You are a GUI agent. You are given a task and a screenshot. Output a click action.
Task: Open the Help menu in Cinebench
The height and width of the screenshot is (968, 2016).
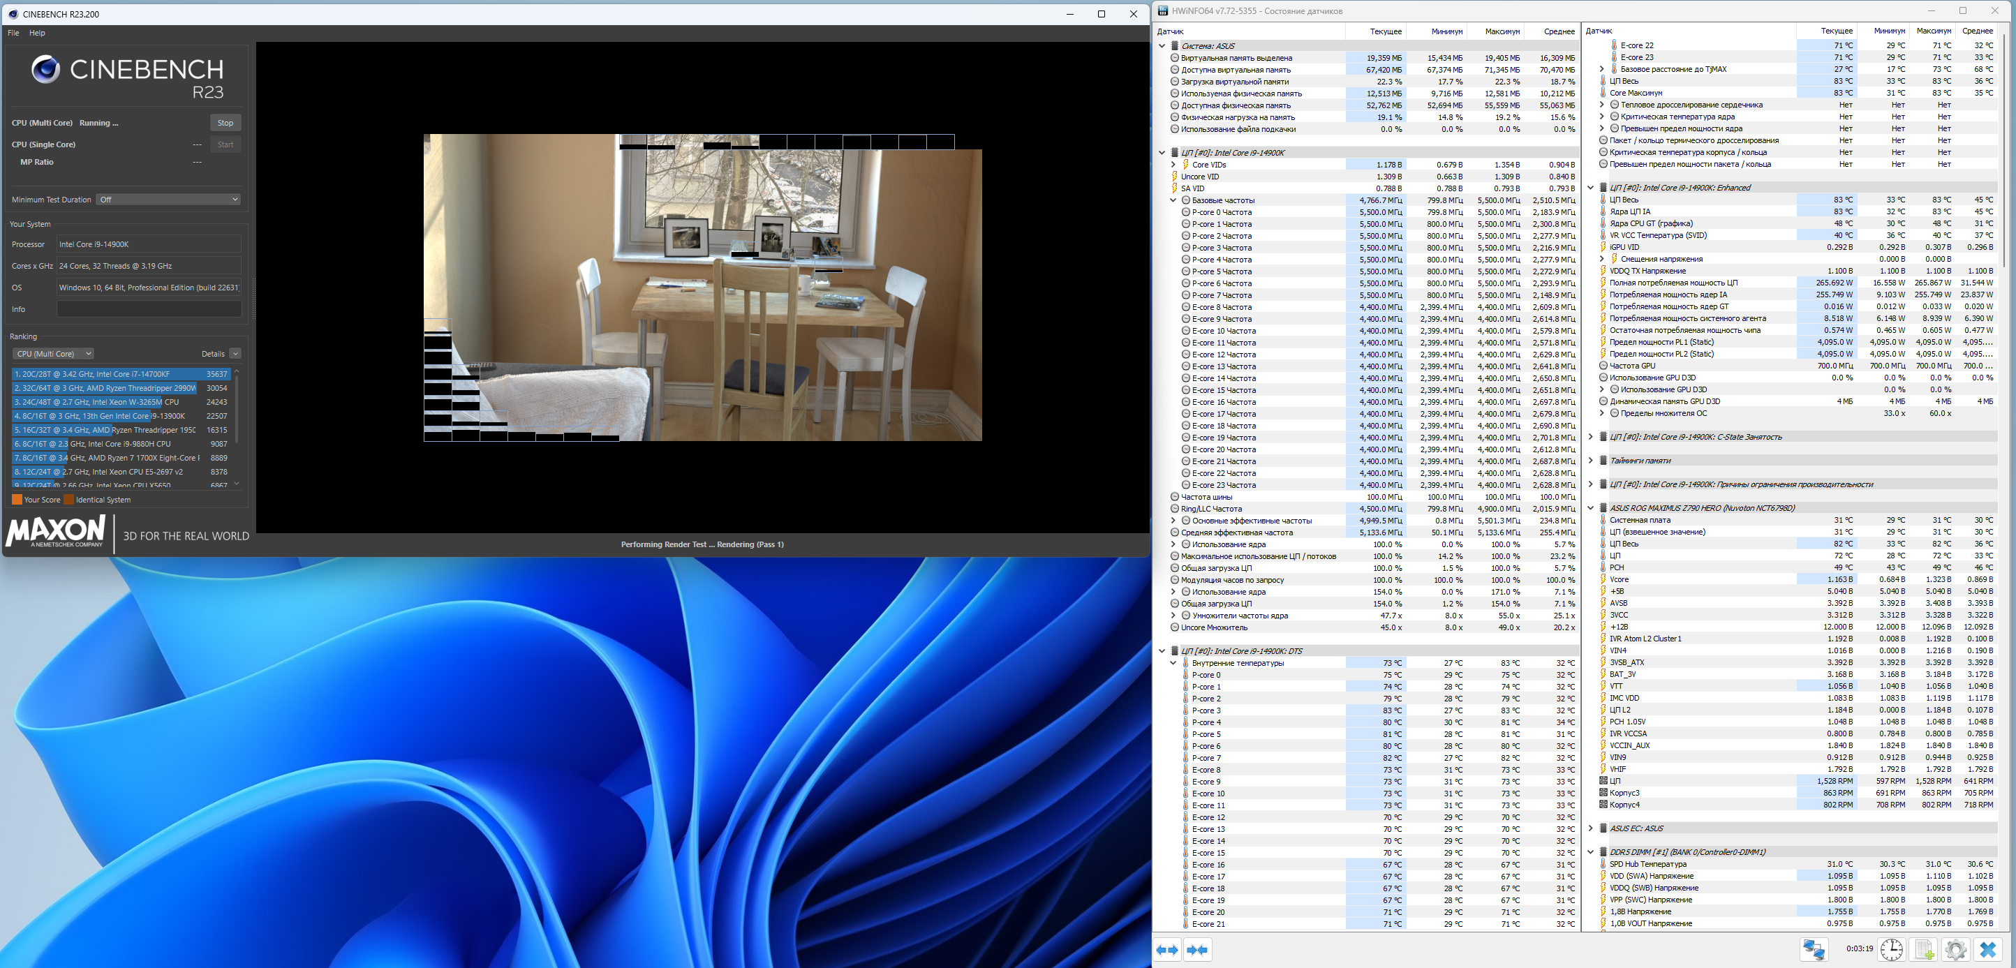coord(37,33)
